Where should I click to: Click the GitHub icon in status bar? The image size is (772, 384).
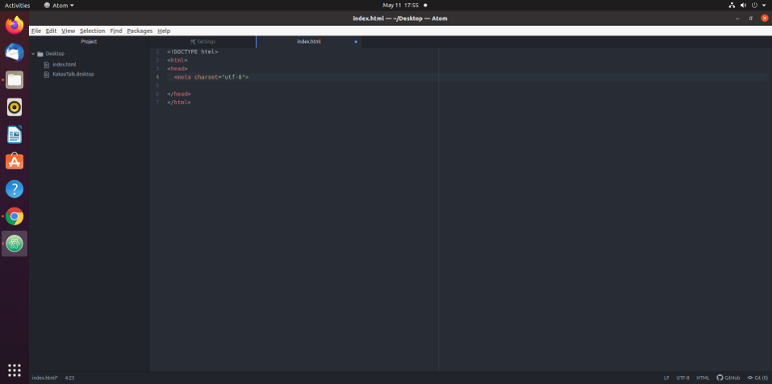point(728,378)
